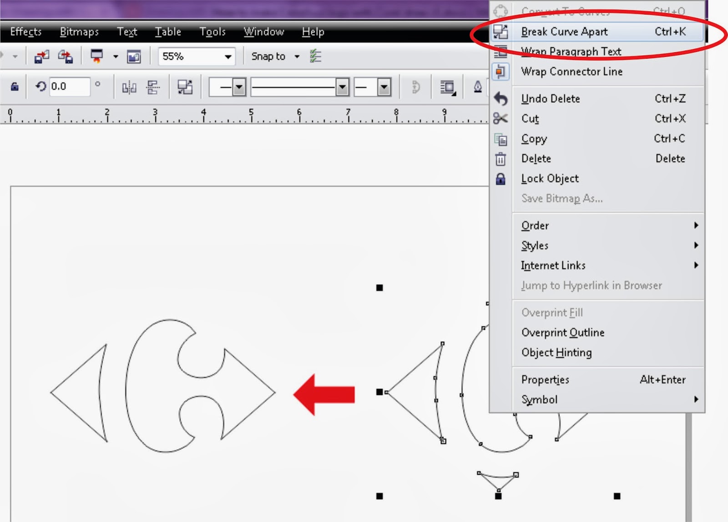728x522 pixels.
Task: Click the Break Curve Apart icon in the context menu
Action: (500, 31)
